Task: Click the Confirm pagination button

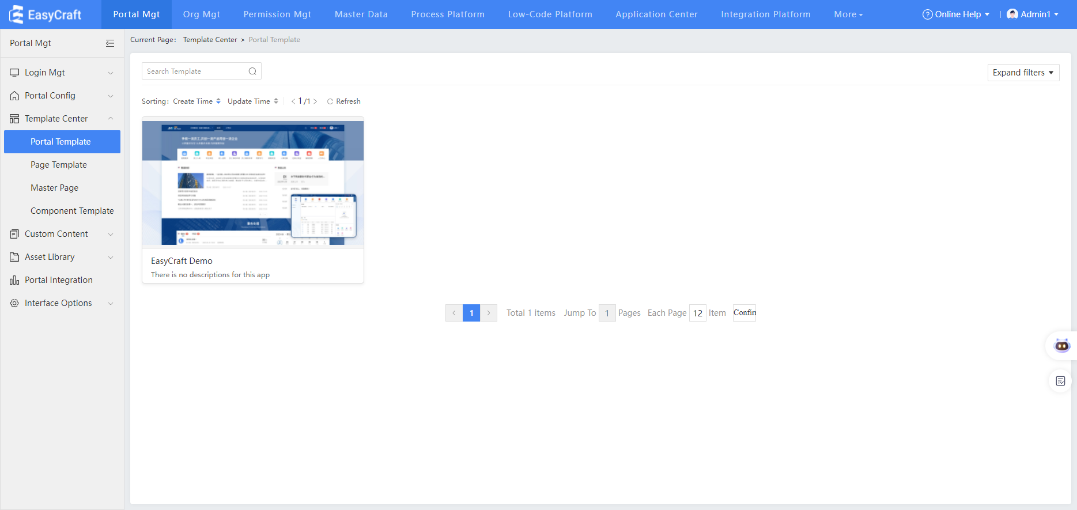Action: [x=744, y=313]
